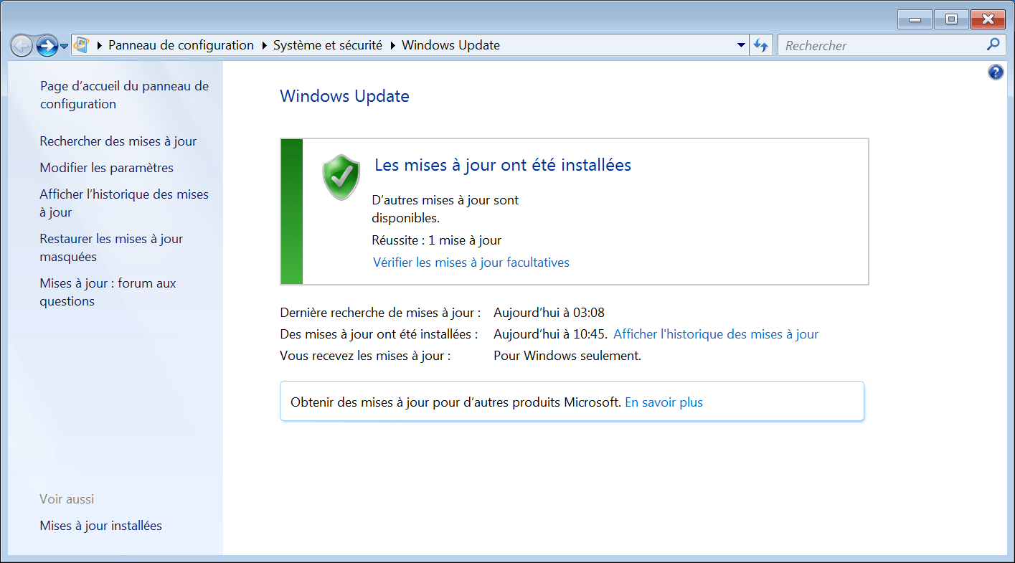Click Réussite : 1 mise à jour text
This screenshot has width=1015, height=563.
pyautogui.click(x=436, y=240)
